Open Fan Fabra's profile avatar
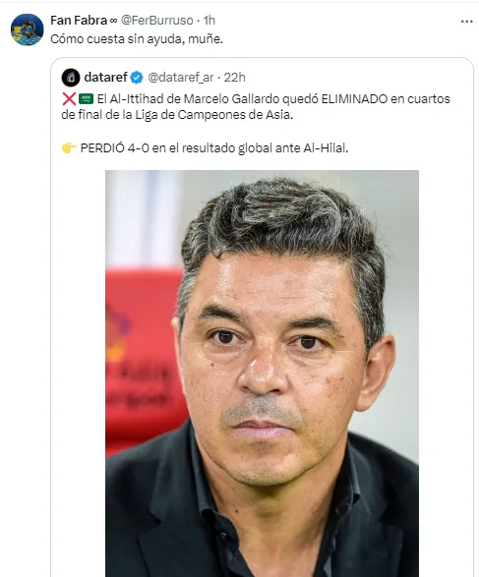Image resolution: width=479 pixels, height=577 pixels. (x=28, y=29)
